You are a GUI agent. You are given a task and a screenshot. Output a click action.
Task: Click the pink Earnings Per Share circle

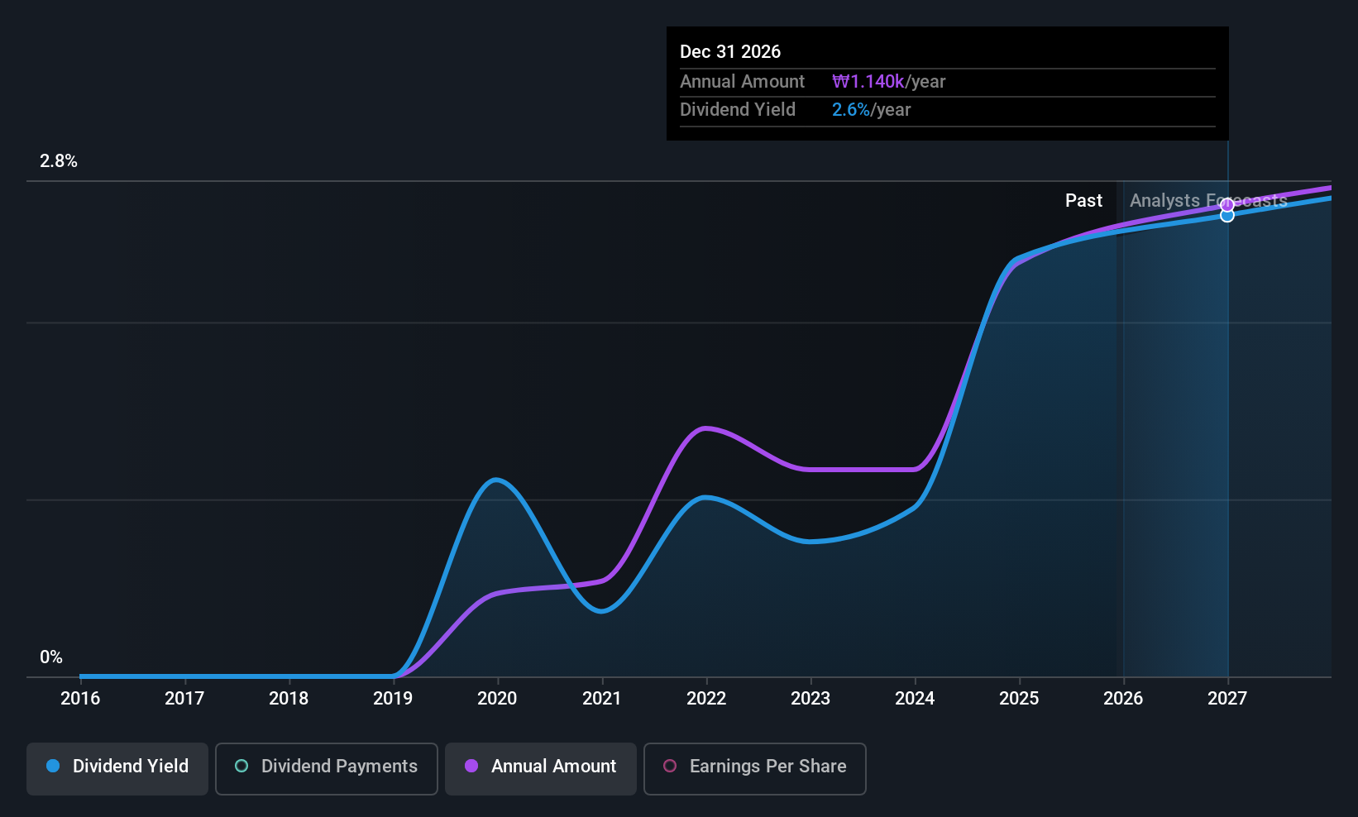pyautogui.click(x=670, y=767)
